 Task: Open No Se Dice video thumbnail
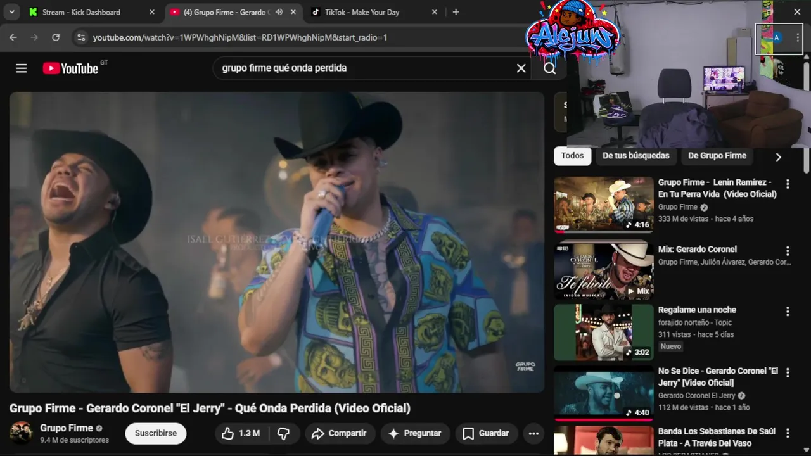[603, 393]
